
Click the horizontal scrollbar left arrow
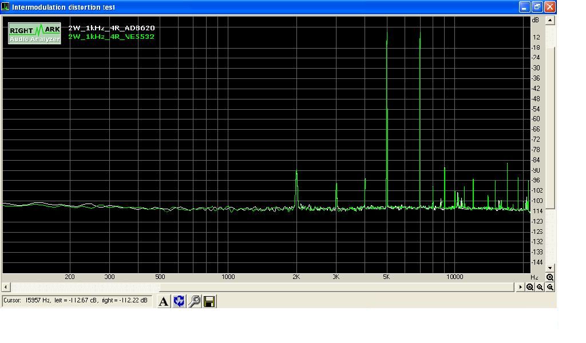click(6, 287)
